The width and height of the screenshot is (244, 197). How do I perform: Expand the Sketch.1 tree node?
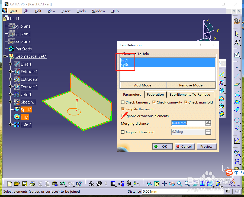10,102
